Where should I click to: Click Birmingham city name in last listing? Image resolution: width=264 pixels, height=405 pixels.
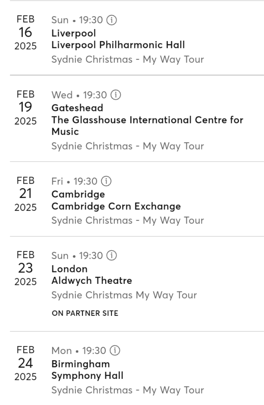81,364
